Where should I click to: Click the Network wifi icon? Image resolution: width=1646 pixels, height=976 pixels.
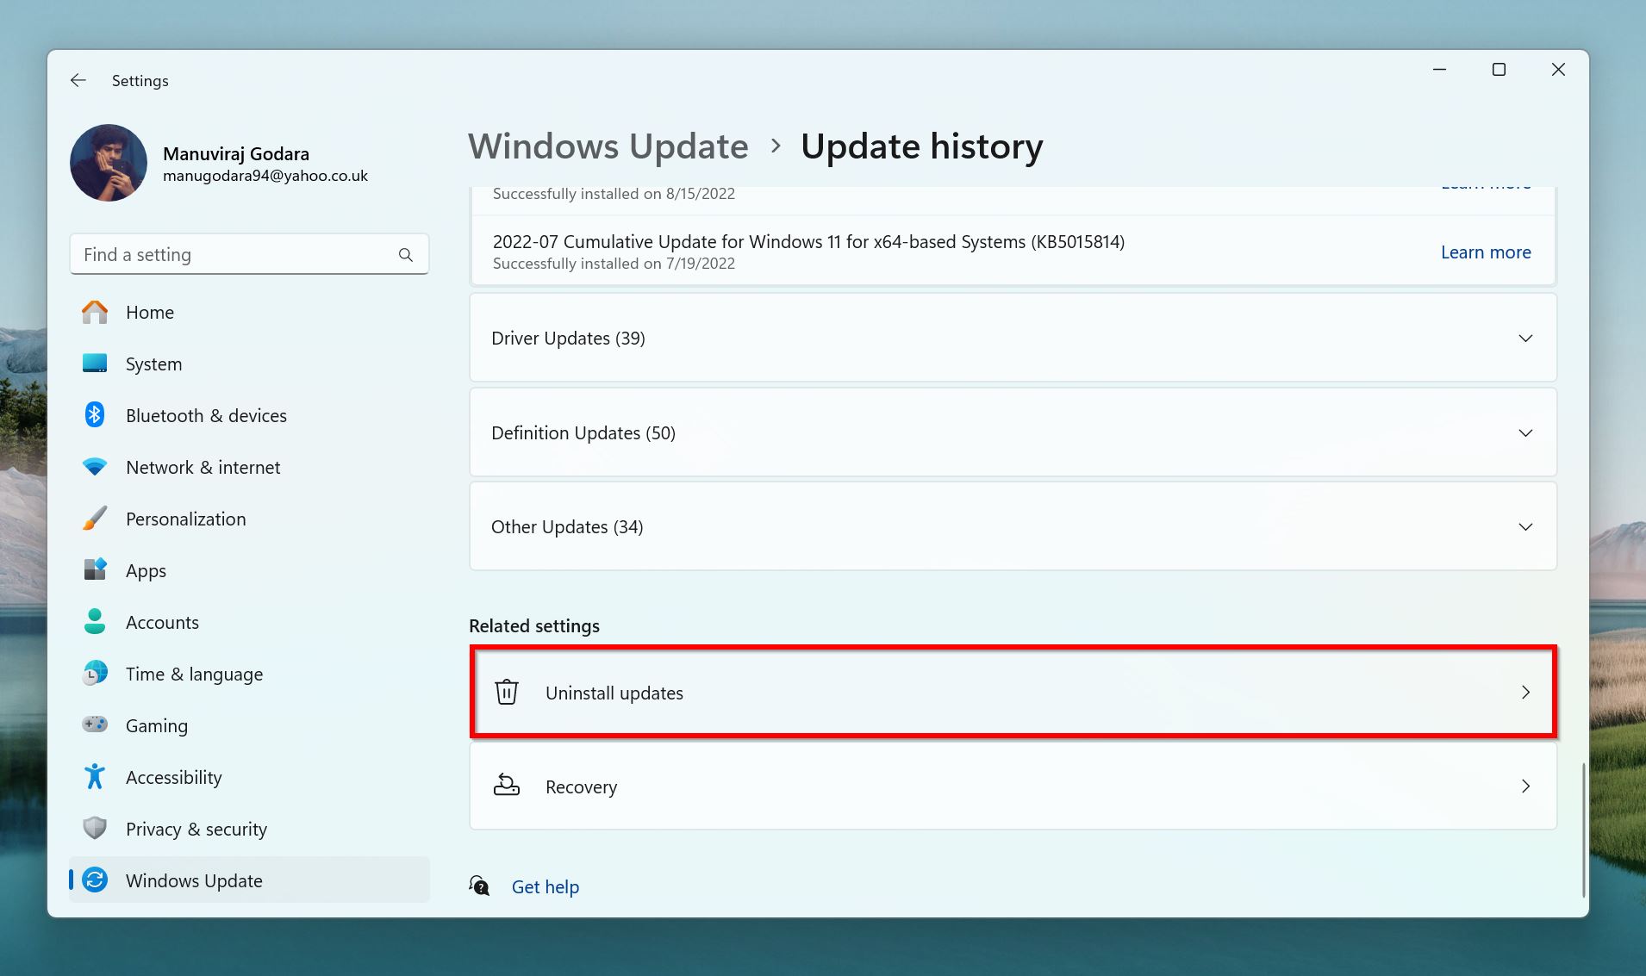click(x=95, y=467)
